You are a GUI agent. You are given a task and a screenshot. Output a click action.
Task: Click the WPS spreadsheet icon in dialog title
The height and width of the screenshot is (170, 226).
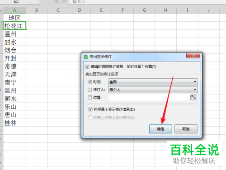click(x=86, y=57)
